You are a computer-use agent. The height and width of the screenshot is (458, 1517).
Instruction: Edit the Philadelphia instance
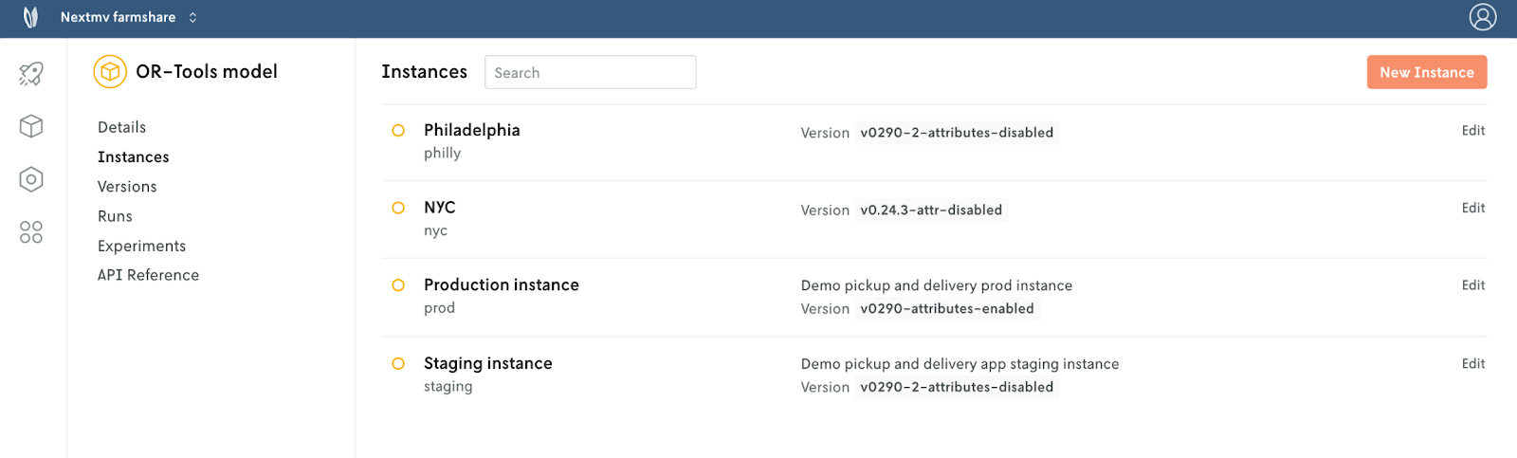(1472, 131)
